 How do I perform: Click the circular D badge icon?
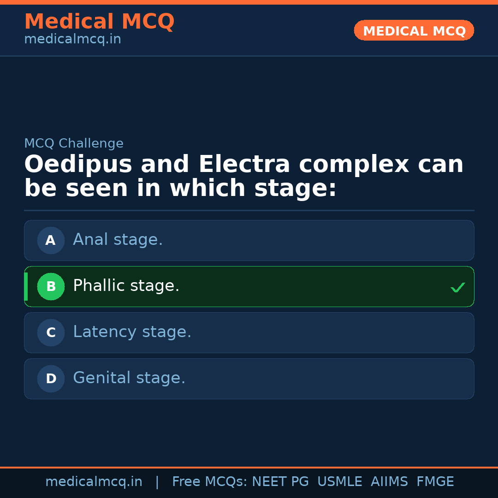51,379
